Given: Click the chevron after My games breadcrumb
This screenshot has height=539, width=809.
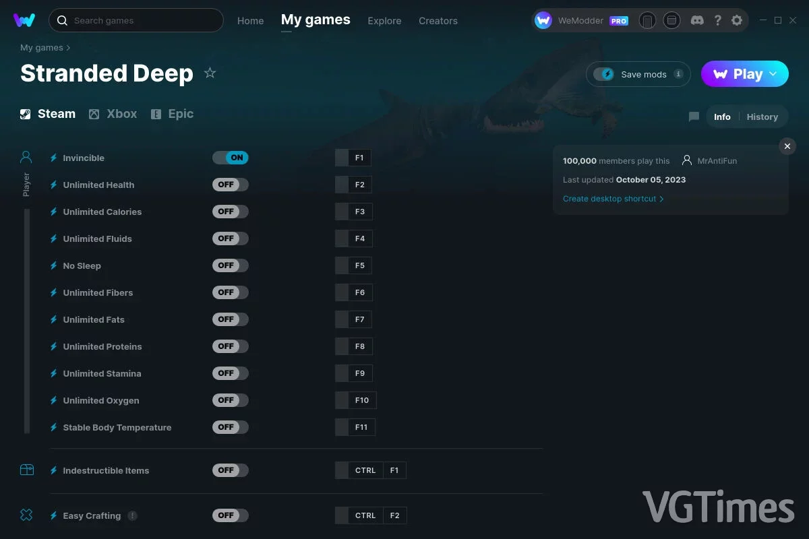Looking at the screenshot, I should point(68,48).
